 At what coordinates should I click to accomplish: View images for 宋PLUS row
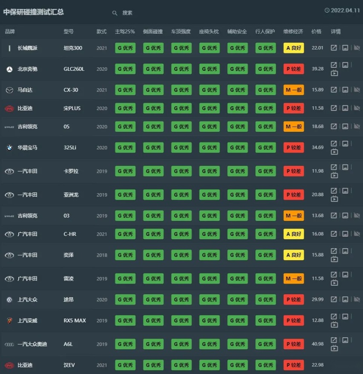[x=345, y=108]
